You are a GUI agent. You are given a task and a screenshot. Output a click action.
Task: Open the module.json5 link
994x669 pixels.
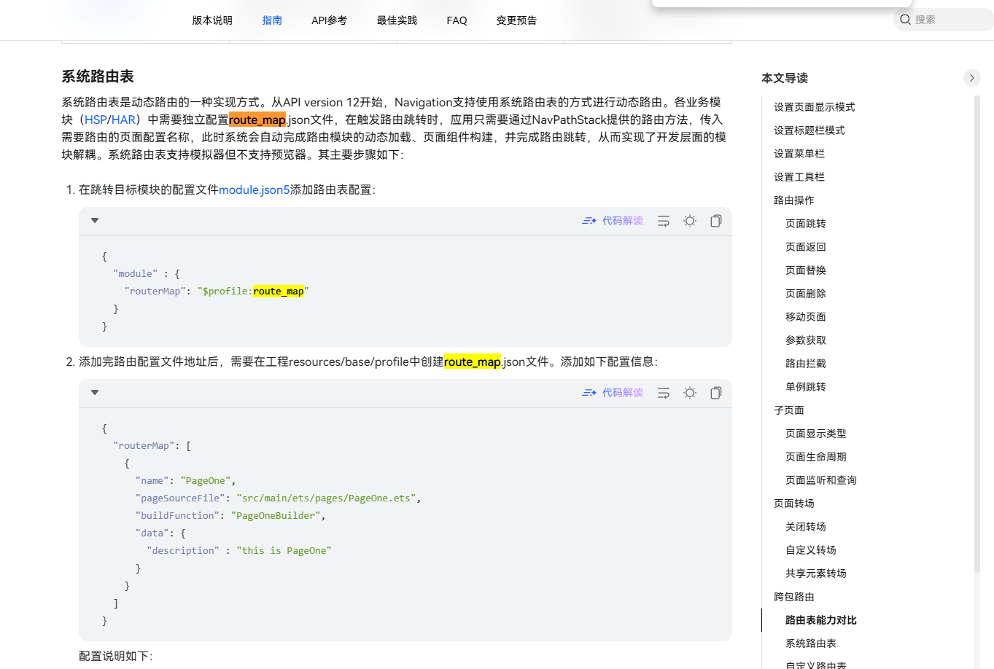point(254,189)
